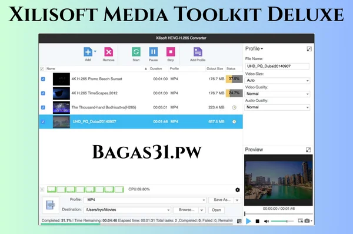This screenshot has width=353, height=234.
Task: Expand the Preview panel with corner icon
Action: tap(308, 150)
